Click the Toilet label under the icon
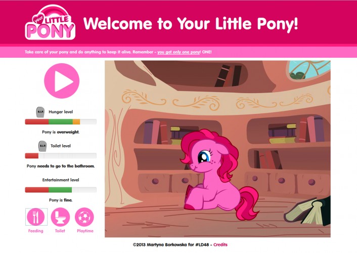Screen dimensions: 357x253 pyautogui.click(x=60, y=231)
